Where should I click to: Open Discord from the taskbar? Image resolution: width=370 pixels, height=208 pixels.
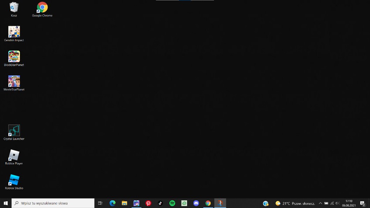pos(196,203)
